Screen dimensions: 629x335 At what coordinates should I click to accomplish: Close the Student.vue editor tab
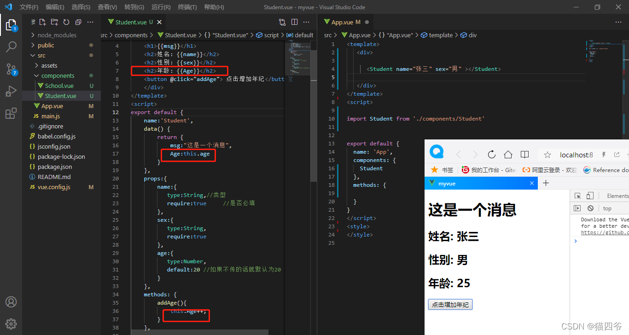click(160, 22)
